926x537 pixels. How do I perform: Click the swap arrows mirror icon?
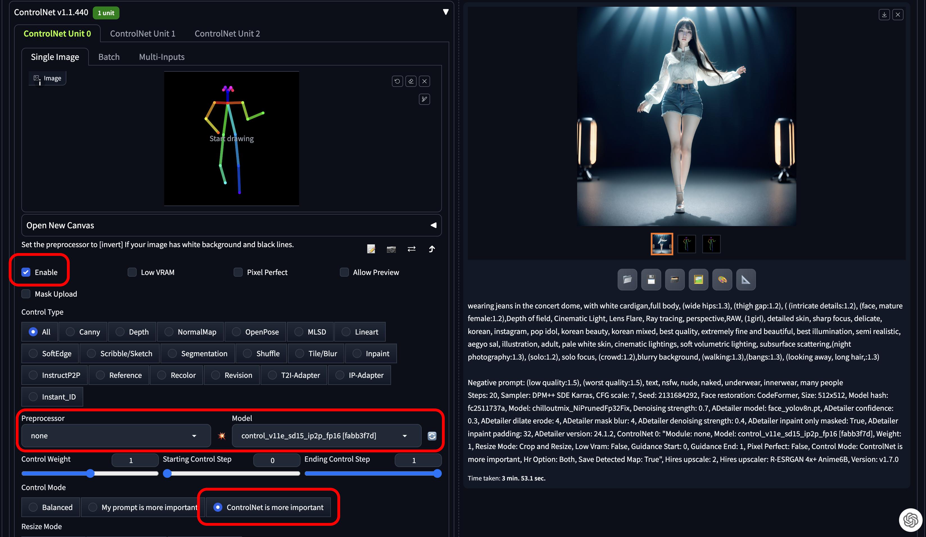point(412,249)
